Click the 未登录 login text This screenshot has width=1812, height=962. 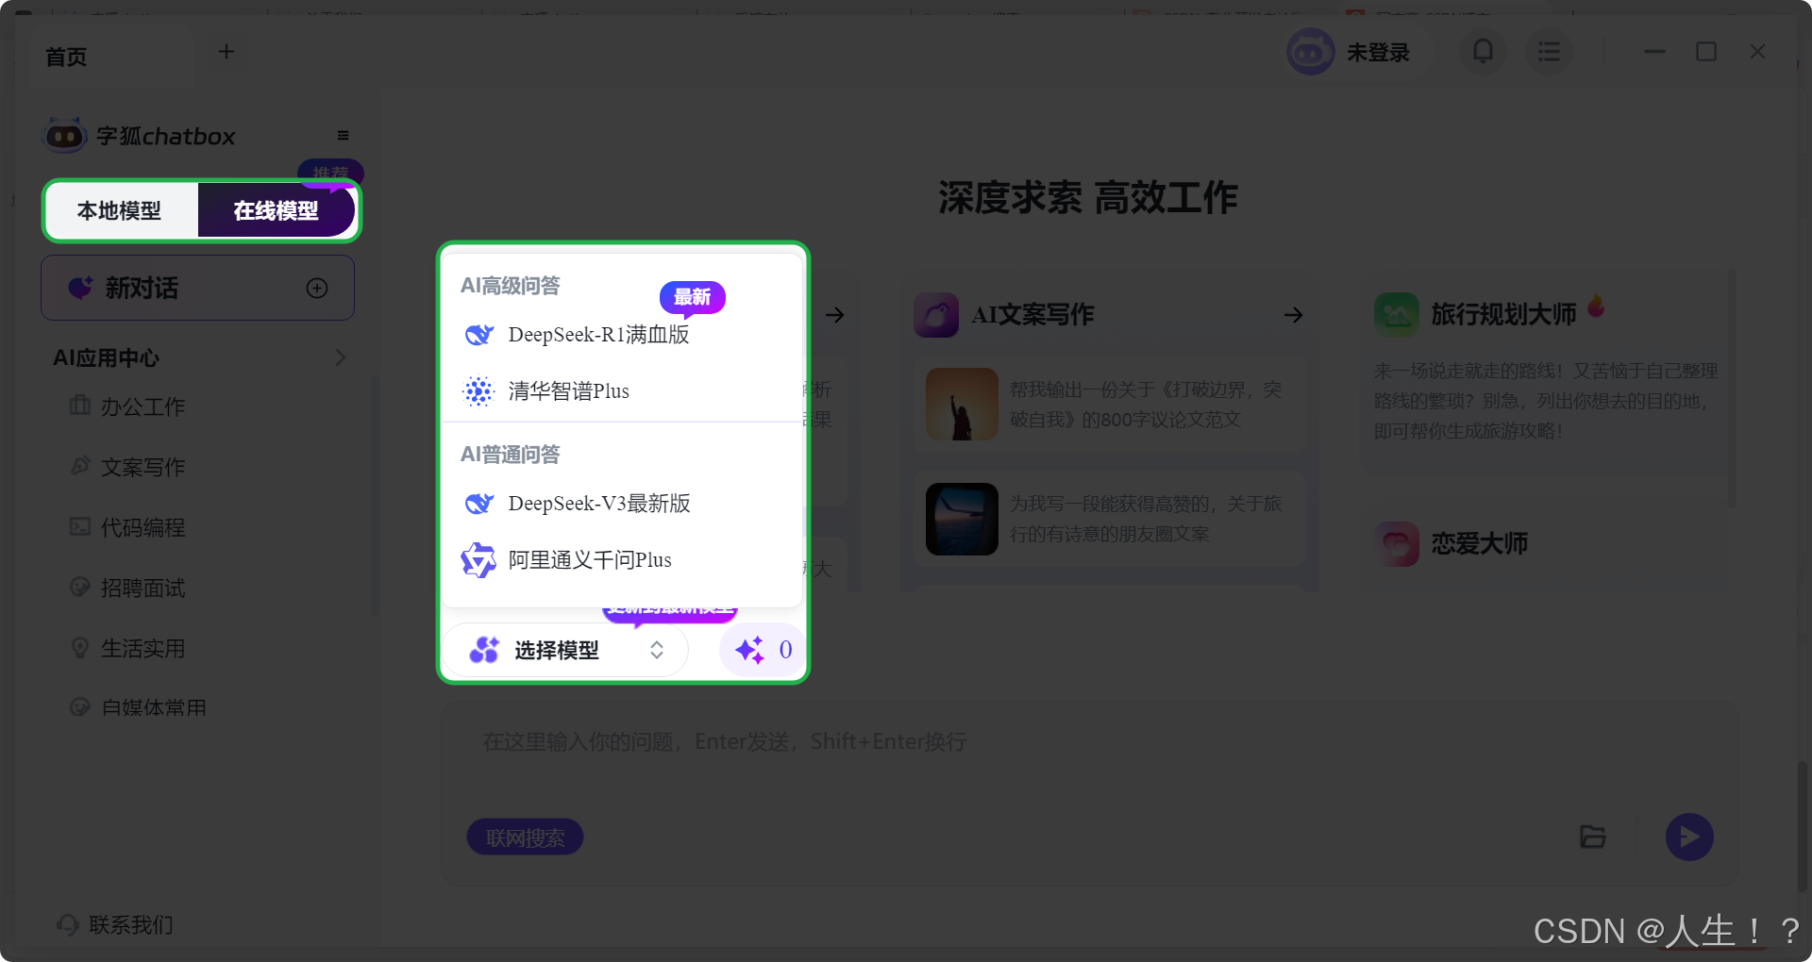1378,53
